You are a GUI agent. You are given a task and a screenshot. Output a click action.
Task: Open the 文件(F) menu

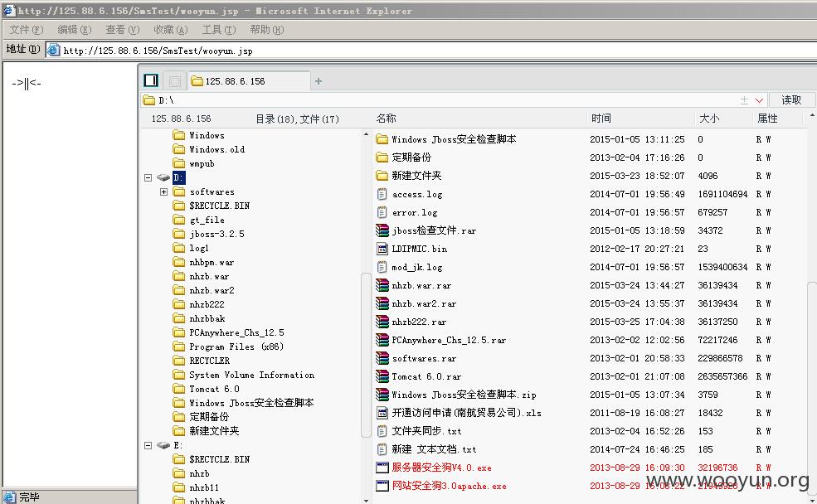(x=27, y=30)
